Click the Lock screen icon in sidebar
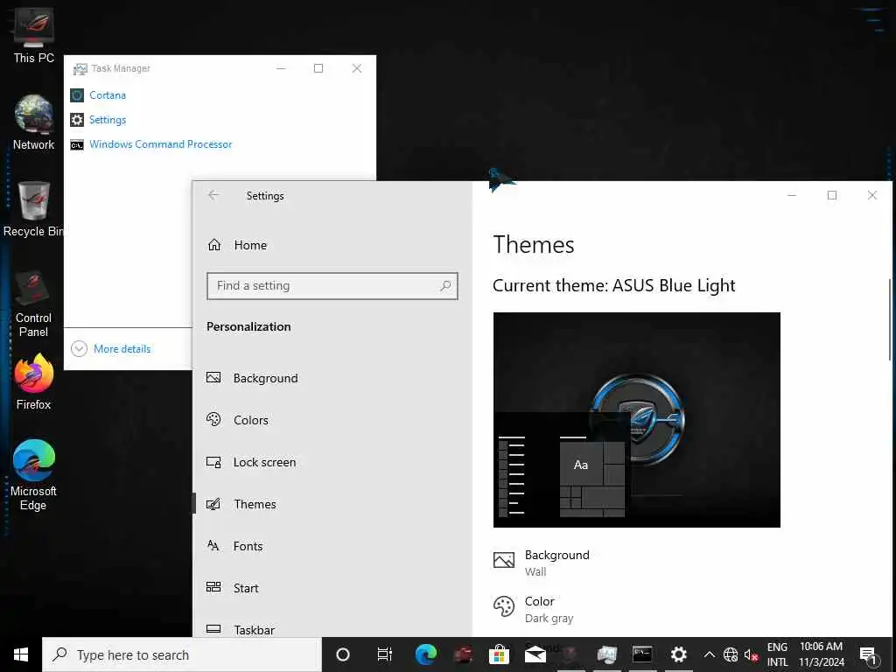This screenshot has height=672, width=896. (x=213, y=462)
